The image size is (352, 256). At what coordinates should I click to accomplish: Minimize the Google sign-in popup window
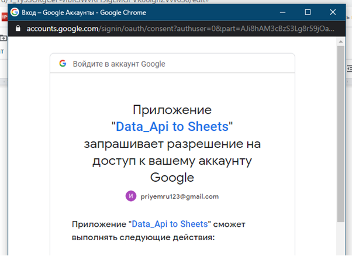coord(283,12)
